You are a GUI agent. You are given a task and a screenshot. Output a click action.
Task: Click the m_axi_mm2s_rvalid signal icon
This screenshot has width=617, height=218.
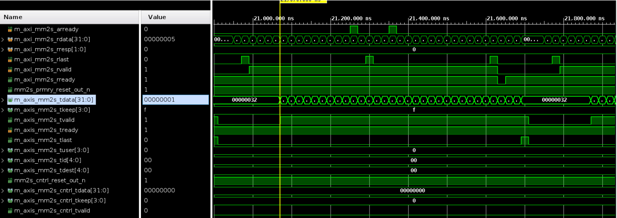10,69
